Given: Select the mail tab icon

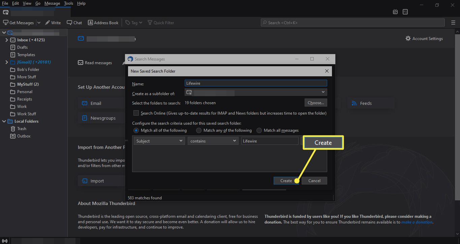Looking at the screenshot, I should point(5,12).
